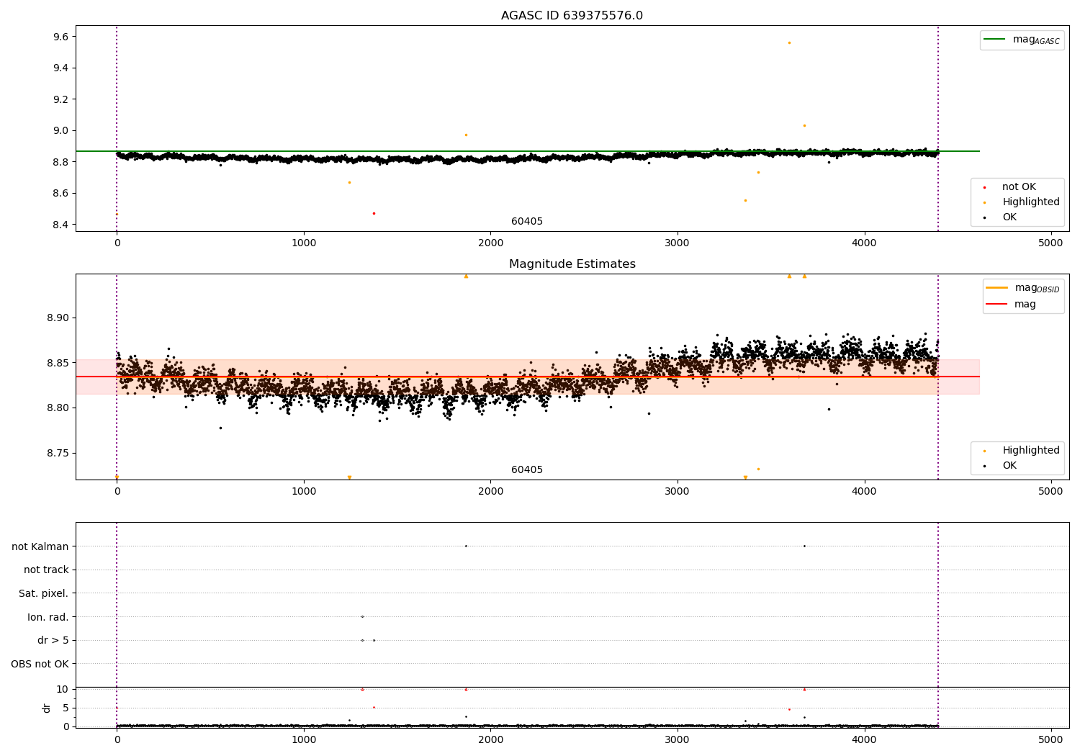The image size is (1080, 756).
Task: Click the red line swatch beside the mag legend entry
Action: [x=996, y=305]
